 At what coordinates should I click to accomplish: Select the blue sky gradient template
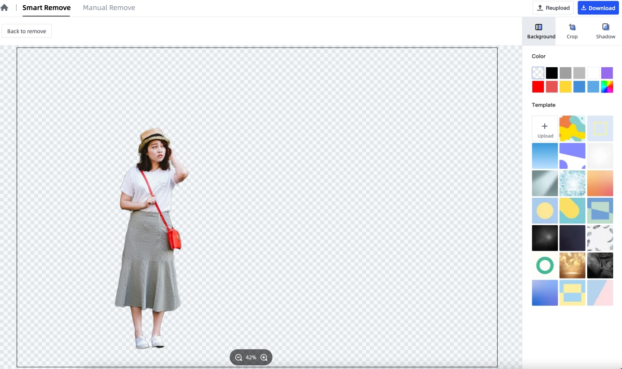point(545,156)
